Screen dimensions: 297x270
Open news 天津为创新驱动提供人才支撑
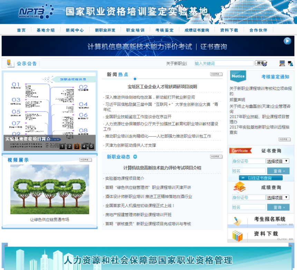[131, 145]
